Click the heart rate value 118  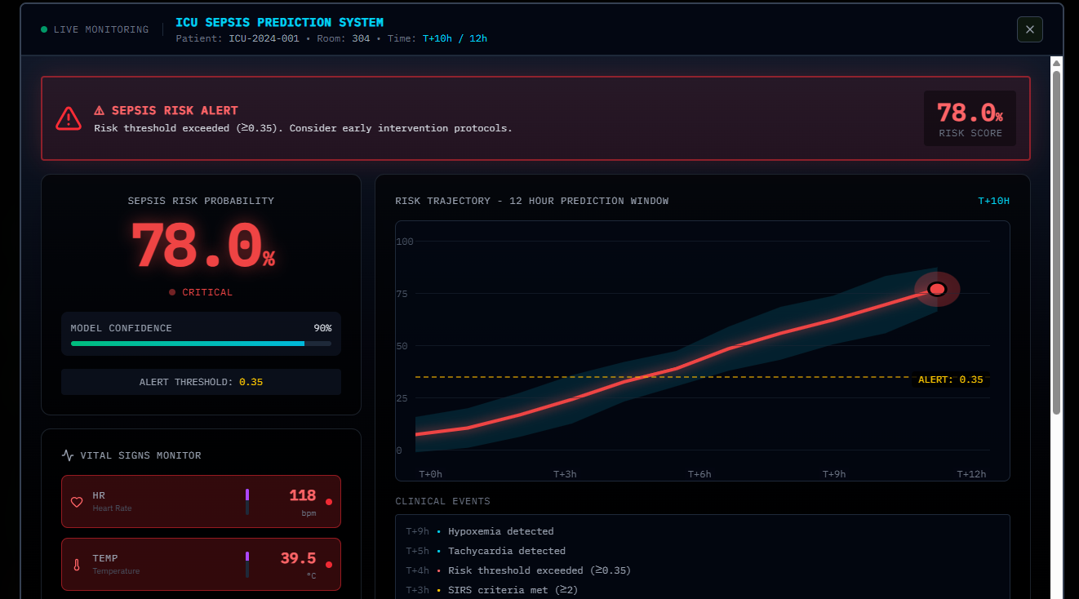[x=302, y=495]
